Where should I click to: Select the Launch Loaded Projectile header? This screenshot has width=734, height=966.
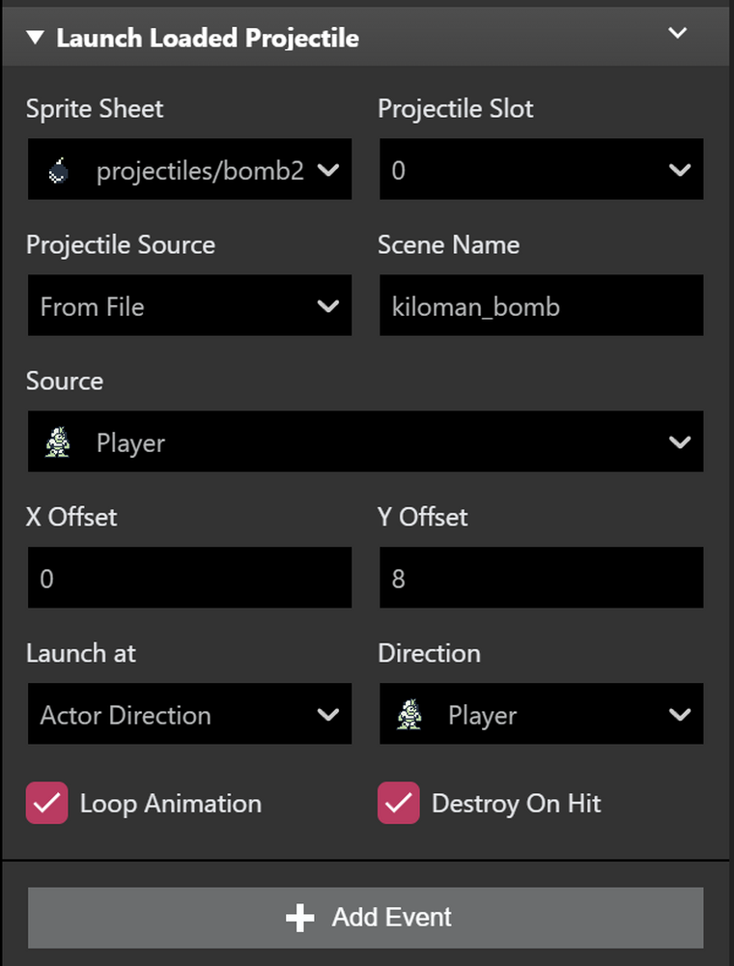209,38
